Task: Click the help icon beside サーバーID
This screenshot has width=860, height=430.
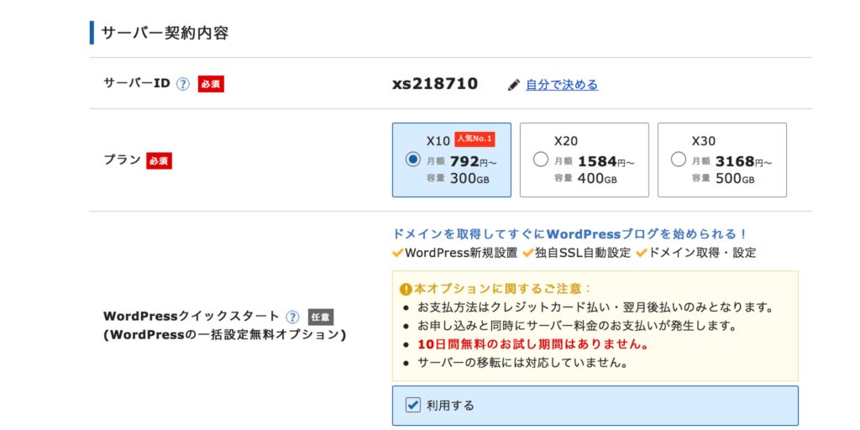Action: click(182, 84)
